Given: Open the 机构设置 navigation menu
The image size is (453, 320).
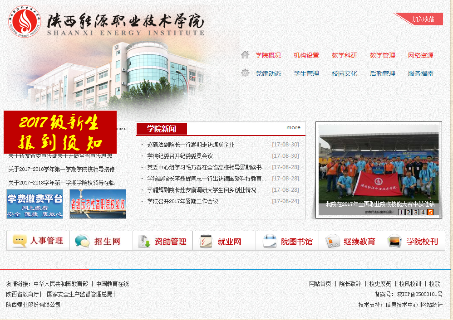Looking at the screenshot, I should point(306,55).
